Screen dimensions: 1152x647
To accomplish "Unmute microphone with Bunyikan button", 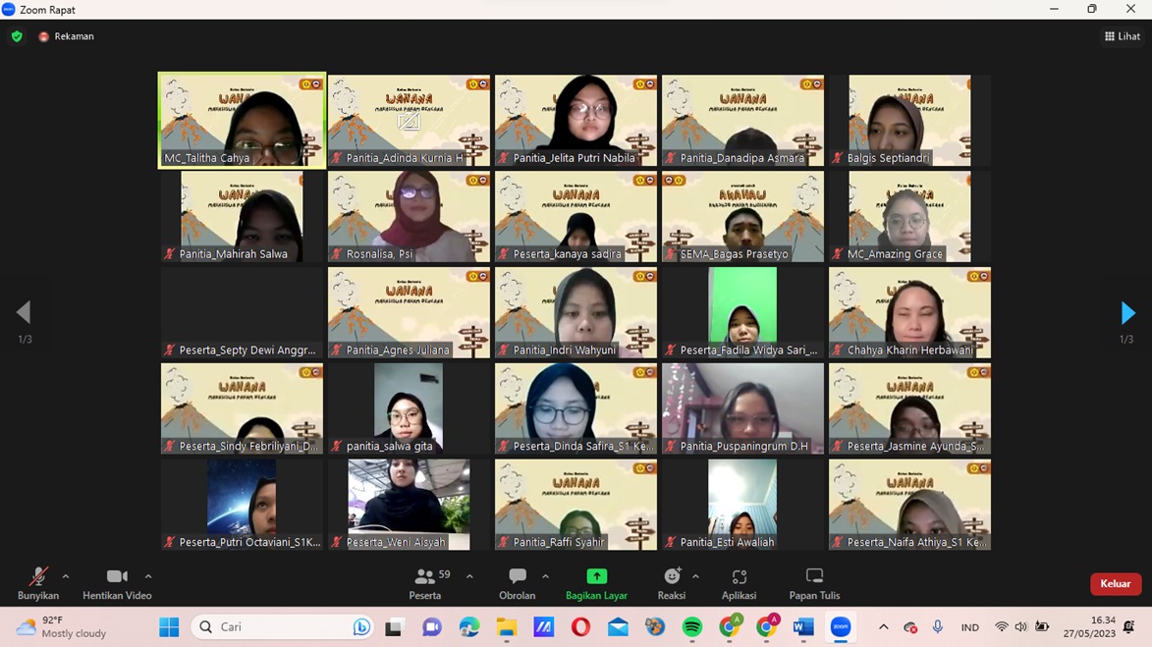I will pos(37,582).
